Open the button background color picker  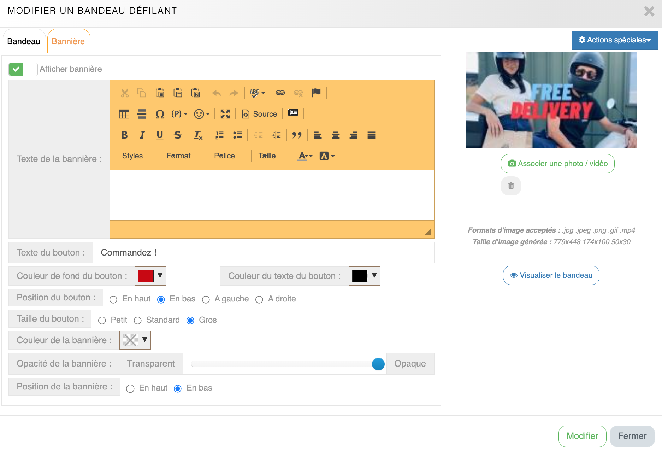pyautogui.click(x=150, y=276)
